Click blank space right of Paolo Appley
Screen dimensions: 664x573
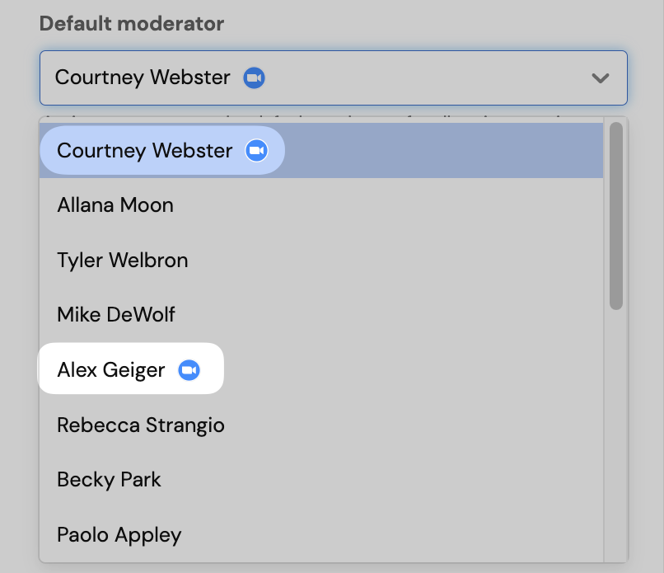395,534
